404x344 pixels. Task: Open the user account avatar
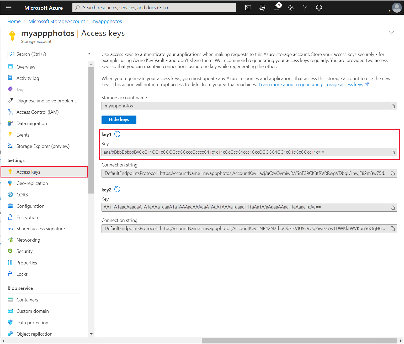[397, 8]
